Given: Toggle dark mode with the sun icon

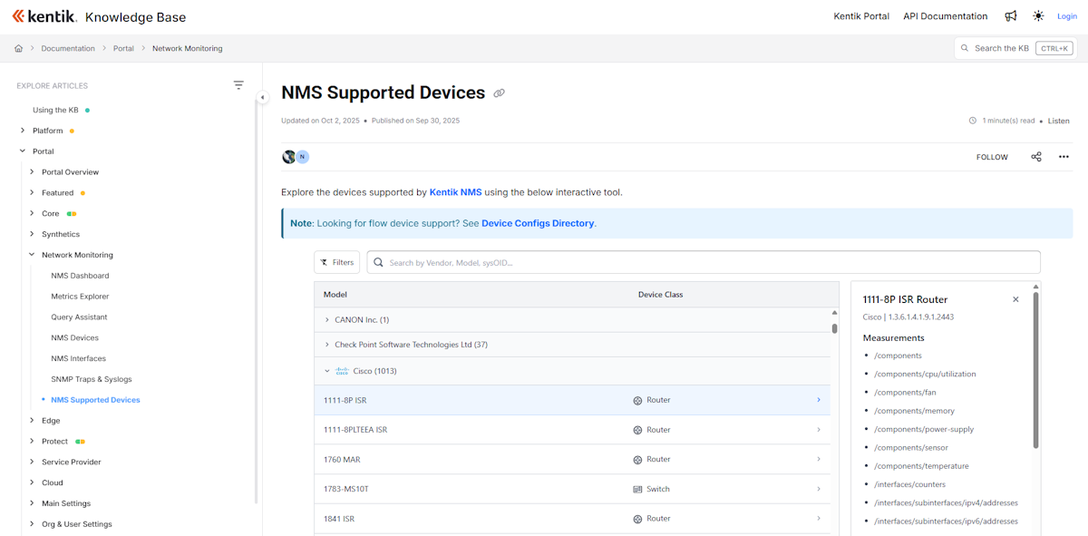Looking at the screenshot, I should 1038,15.
